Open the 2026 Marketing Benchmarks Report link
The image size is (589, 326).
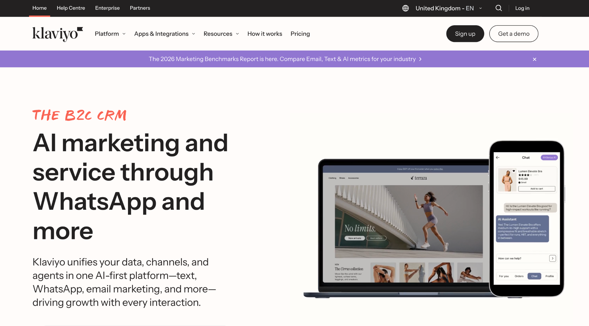[282, 59]
